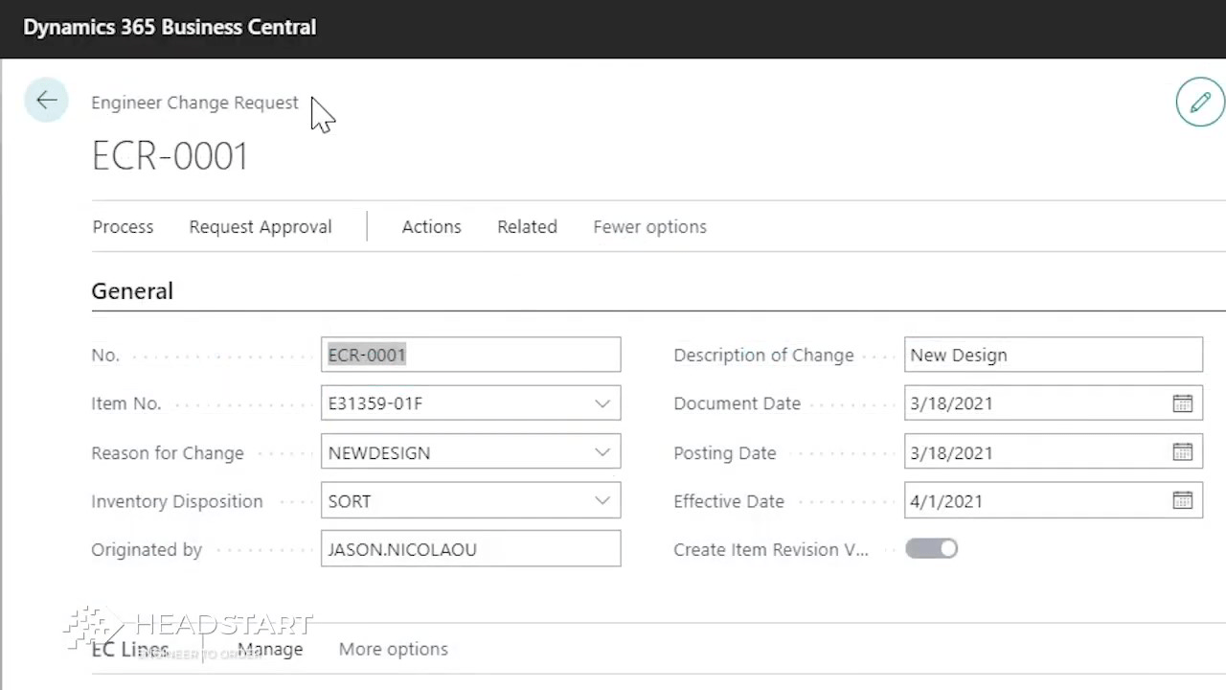This screenshot has height=690, width=1226.
Task: Open the Manage menu in EC Lines
Action: click(x=270, y=649)
